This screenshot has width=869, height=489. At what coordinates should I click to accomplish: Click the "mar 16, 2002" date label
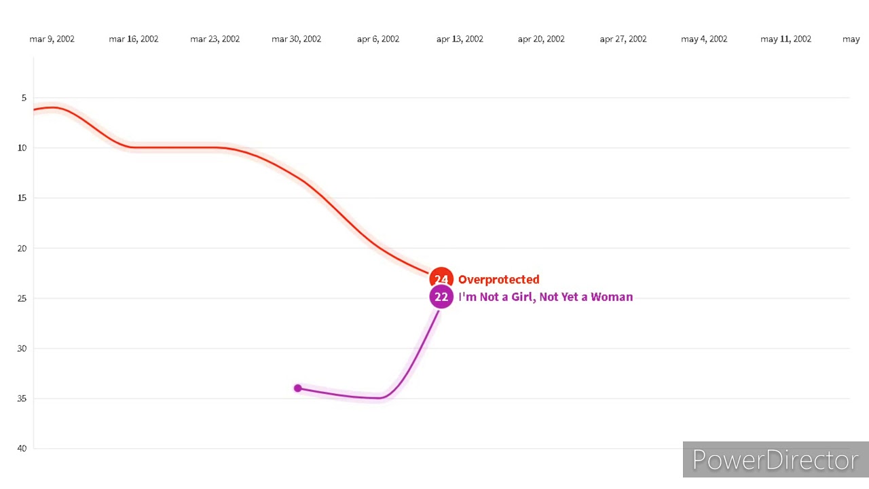click(134, 39)
